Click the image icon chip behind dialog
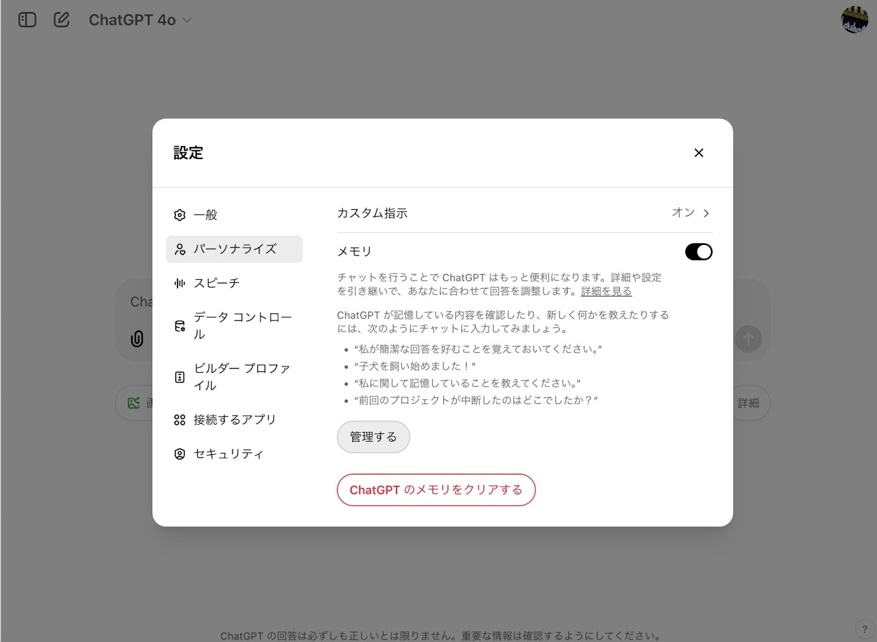 point(134,403)
